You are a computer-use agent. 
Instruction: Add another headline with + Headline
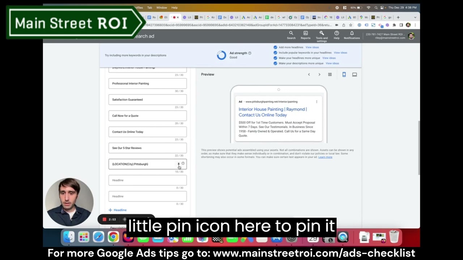[x=118, y=210]
